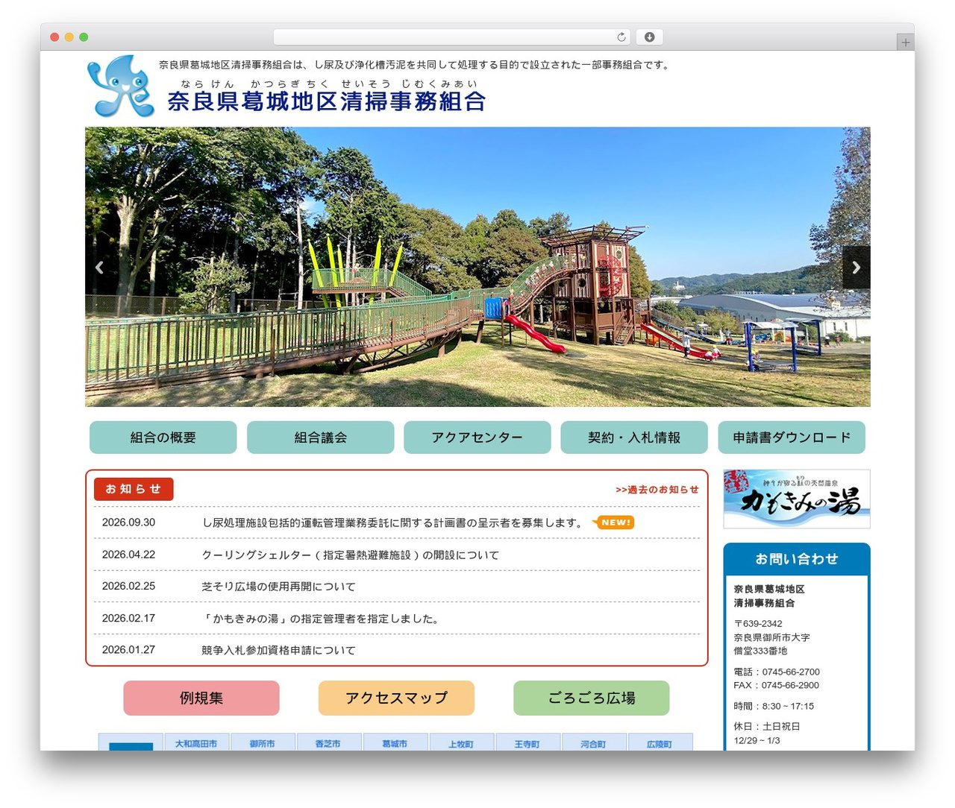
Task: Click the 大和高田市 tab
Action: click(196, 742)
